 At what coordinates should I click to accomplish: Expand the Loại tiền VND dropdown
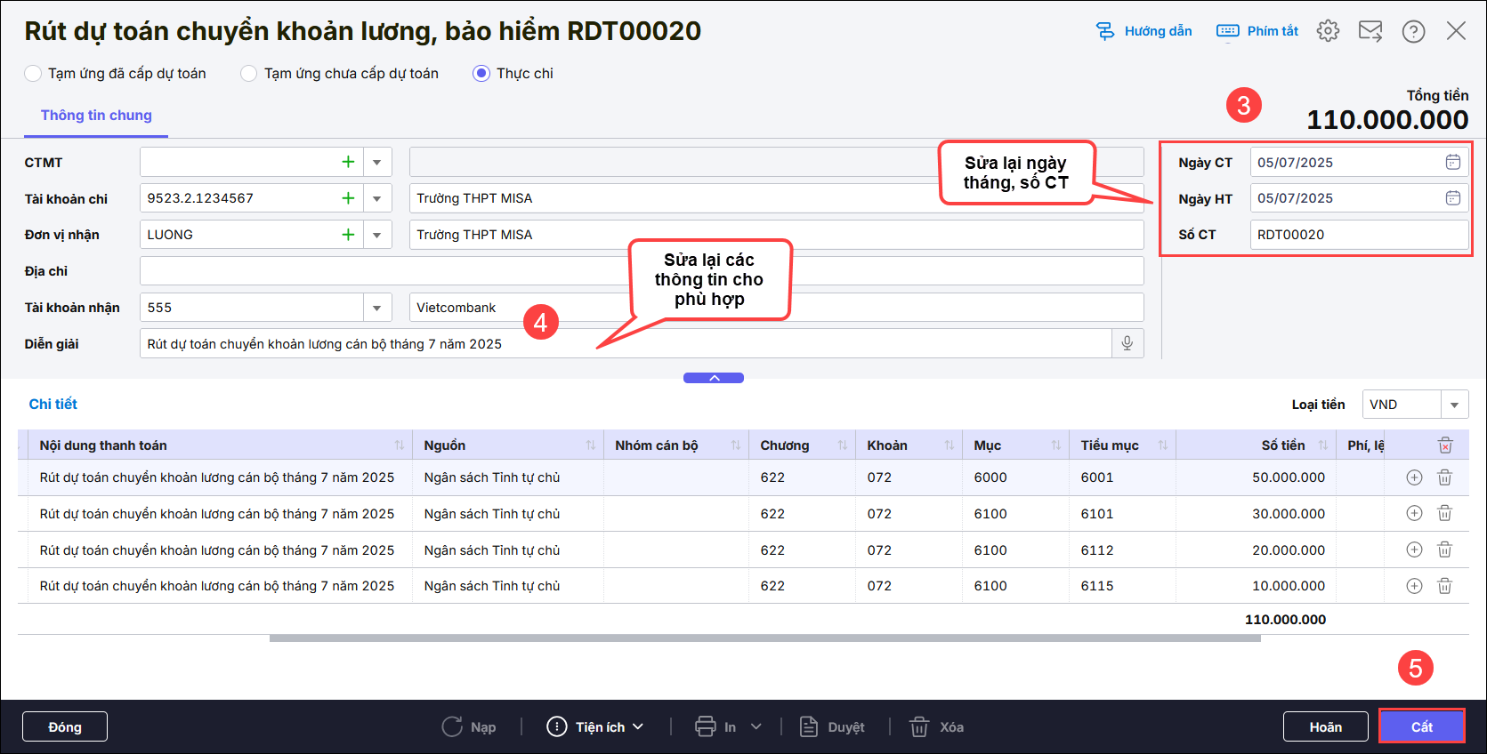1454,405
